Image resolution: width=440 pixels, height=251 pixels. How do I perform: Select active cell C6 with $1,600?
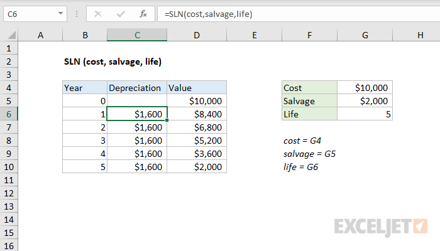click(137, 114)
